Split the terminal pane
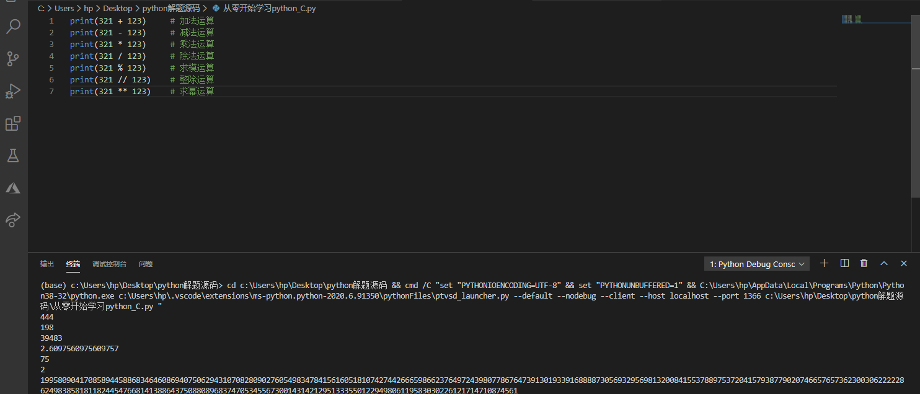Screen dimensions: 920x394 (x=844, y=263)
